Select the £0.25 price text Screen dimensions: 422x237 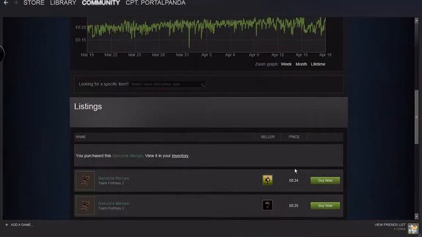[293, 206]
